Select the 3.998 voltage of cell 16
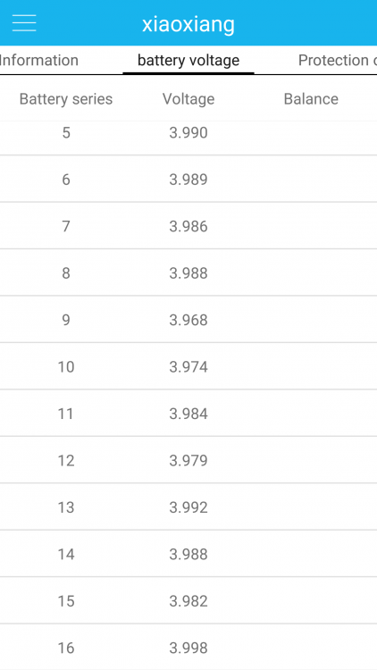Screen dimensions: 377x670 [x=188, y=648]
